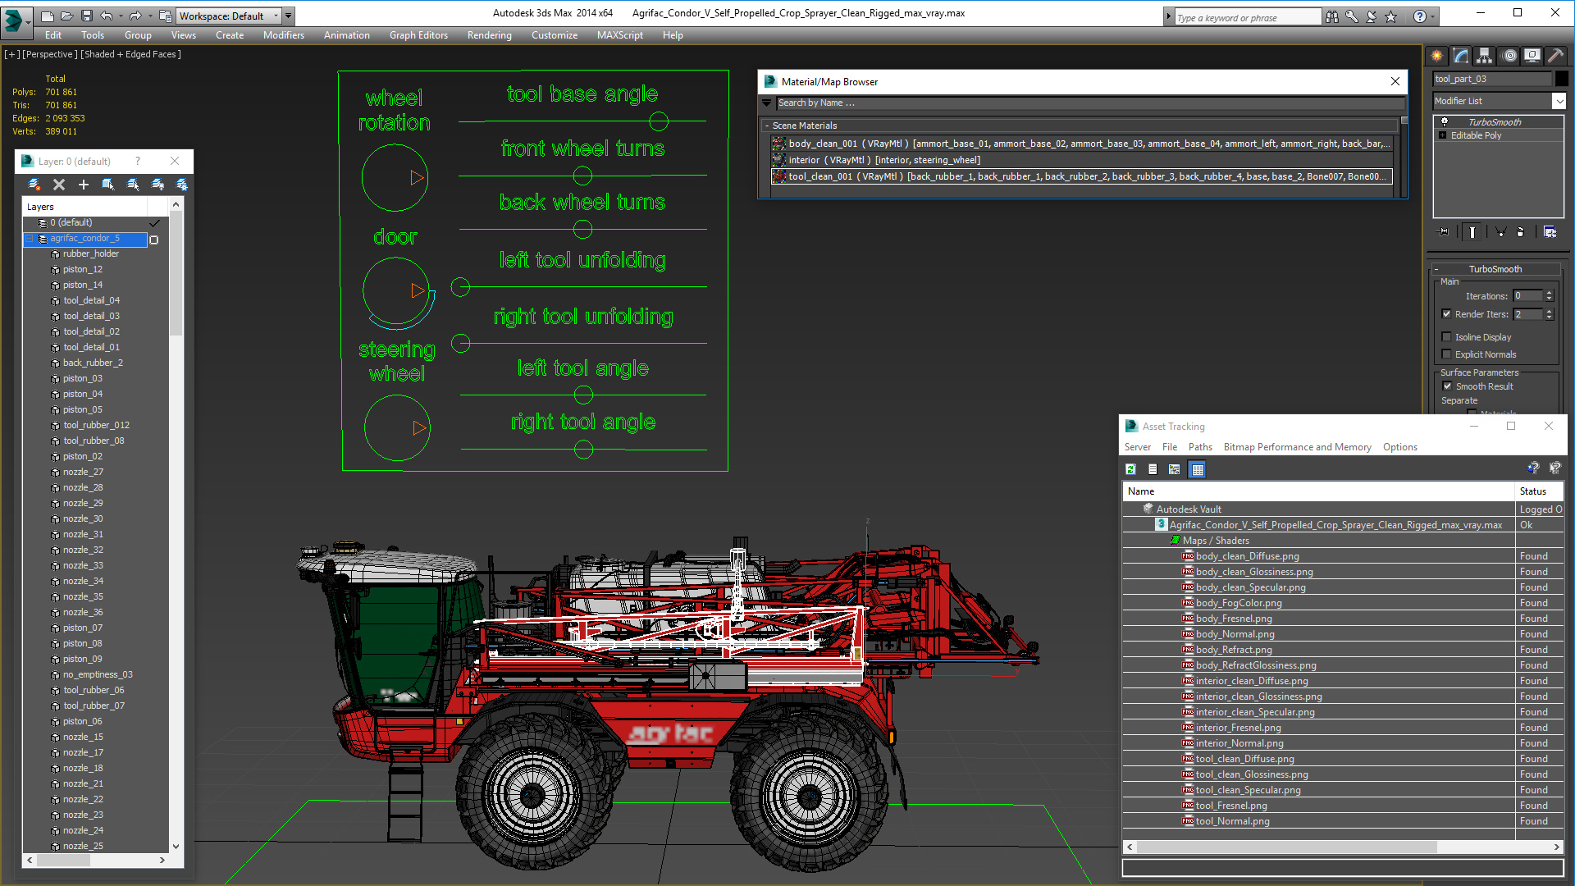This screenshot has width=1575, height=886.
Task: Toggle Show End Result icon in modifier stack
Action: 1472,232
